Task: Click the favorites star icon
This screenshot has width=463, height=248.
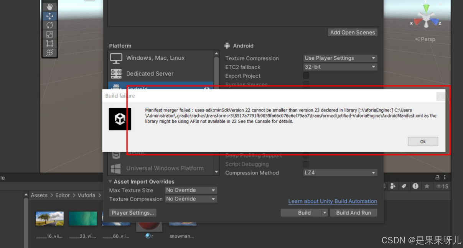Action: click(427, 186)
